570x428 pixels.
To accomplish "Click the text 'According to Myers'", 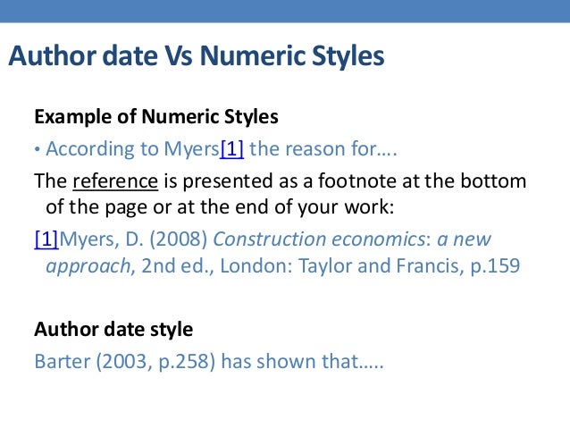I will [x=133, y=149].
